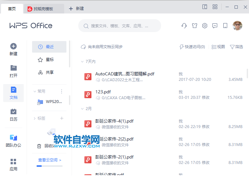
Task: Click the search magnifier icon
Action: [x=86, y=26]
